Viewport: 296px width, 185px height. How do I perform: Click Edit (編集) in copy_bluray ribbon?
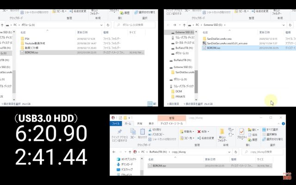coord(253,135)
